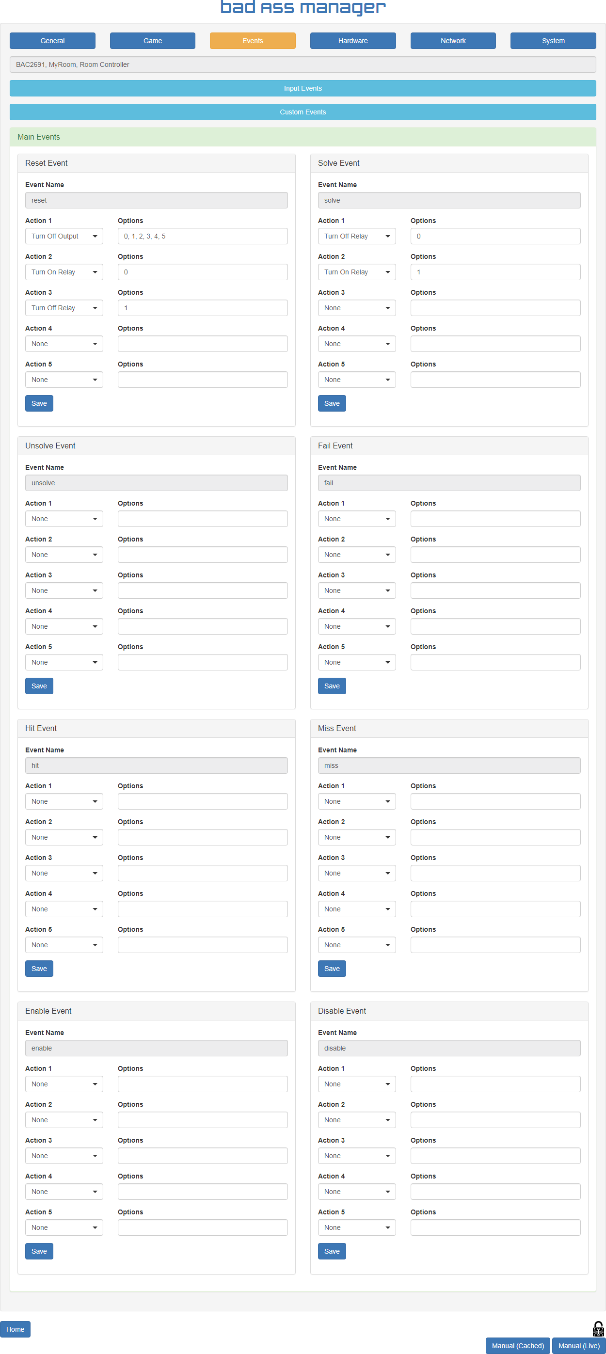Screen dimensions: 606x1354
Task: Open Manual (Cached)
Action: [518, 1346]
